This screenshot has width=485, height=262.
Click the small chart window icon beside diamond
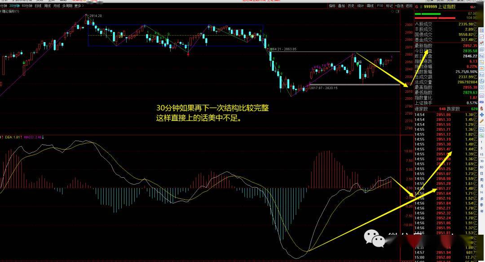tap(397, 11)
